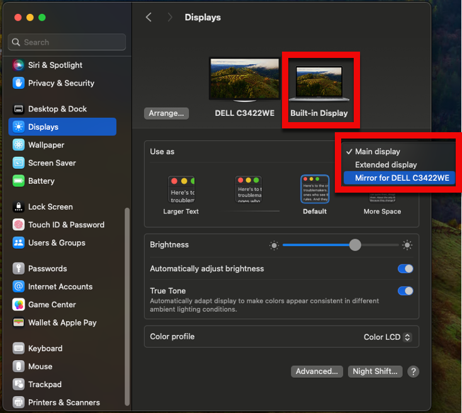
Task: Open the Night Shift... button
Action: pyautogui.click(x=375, y=371)
